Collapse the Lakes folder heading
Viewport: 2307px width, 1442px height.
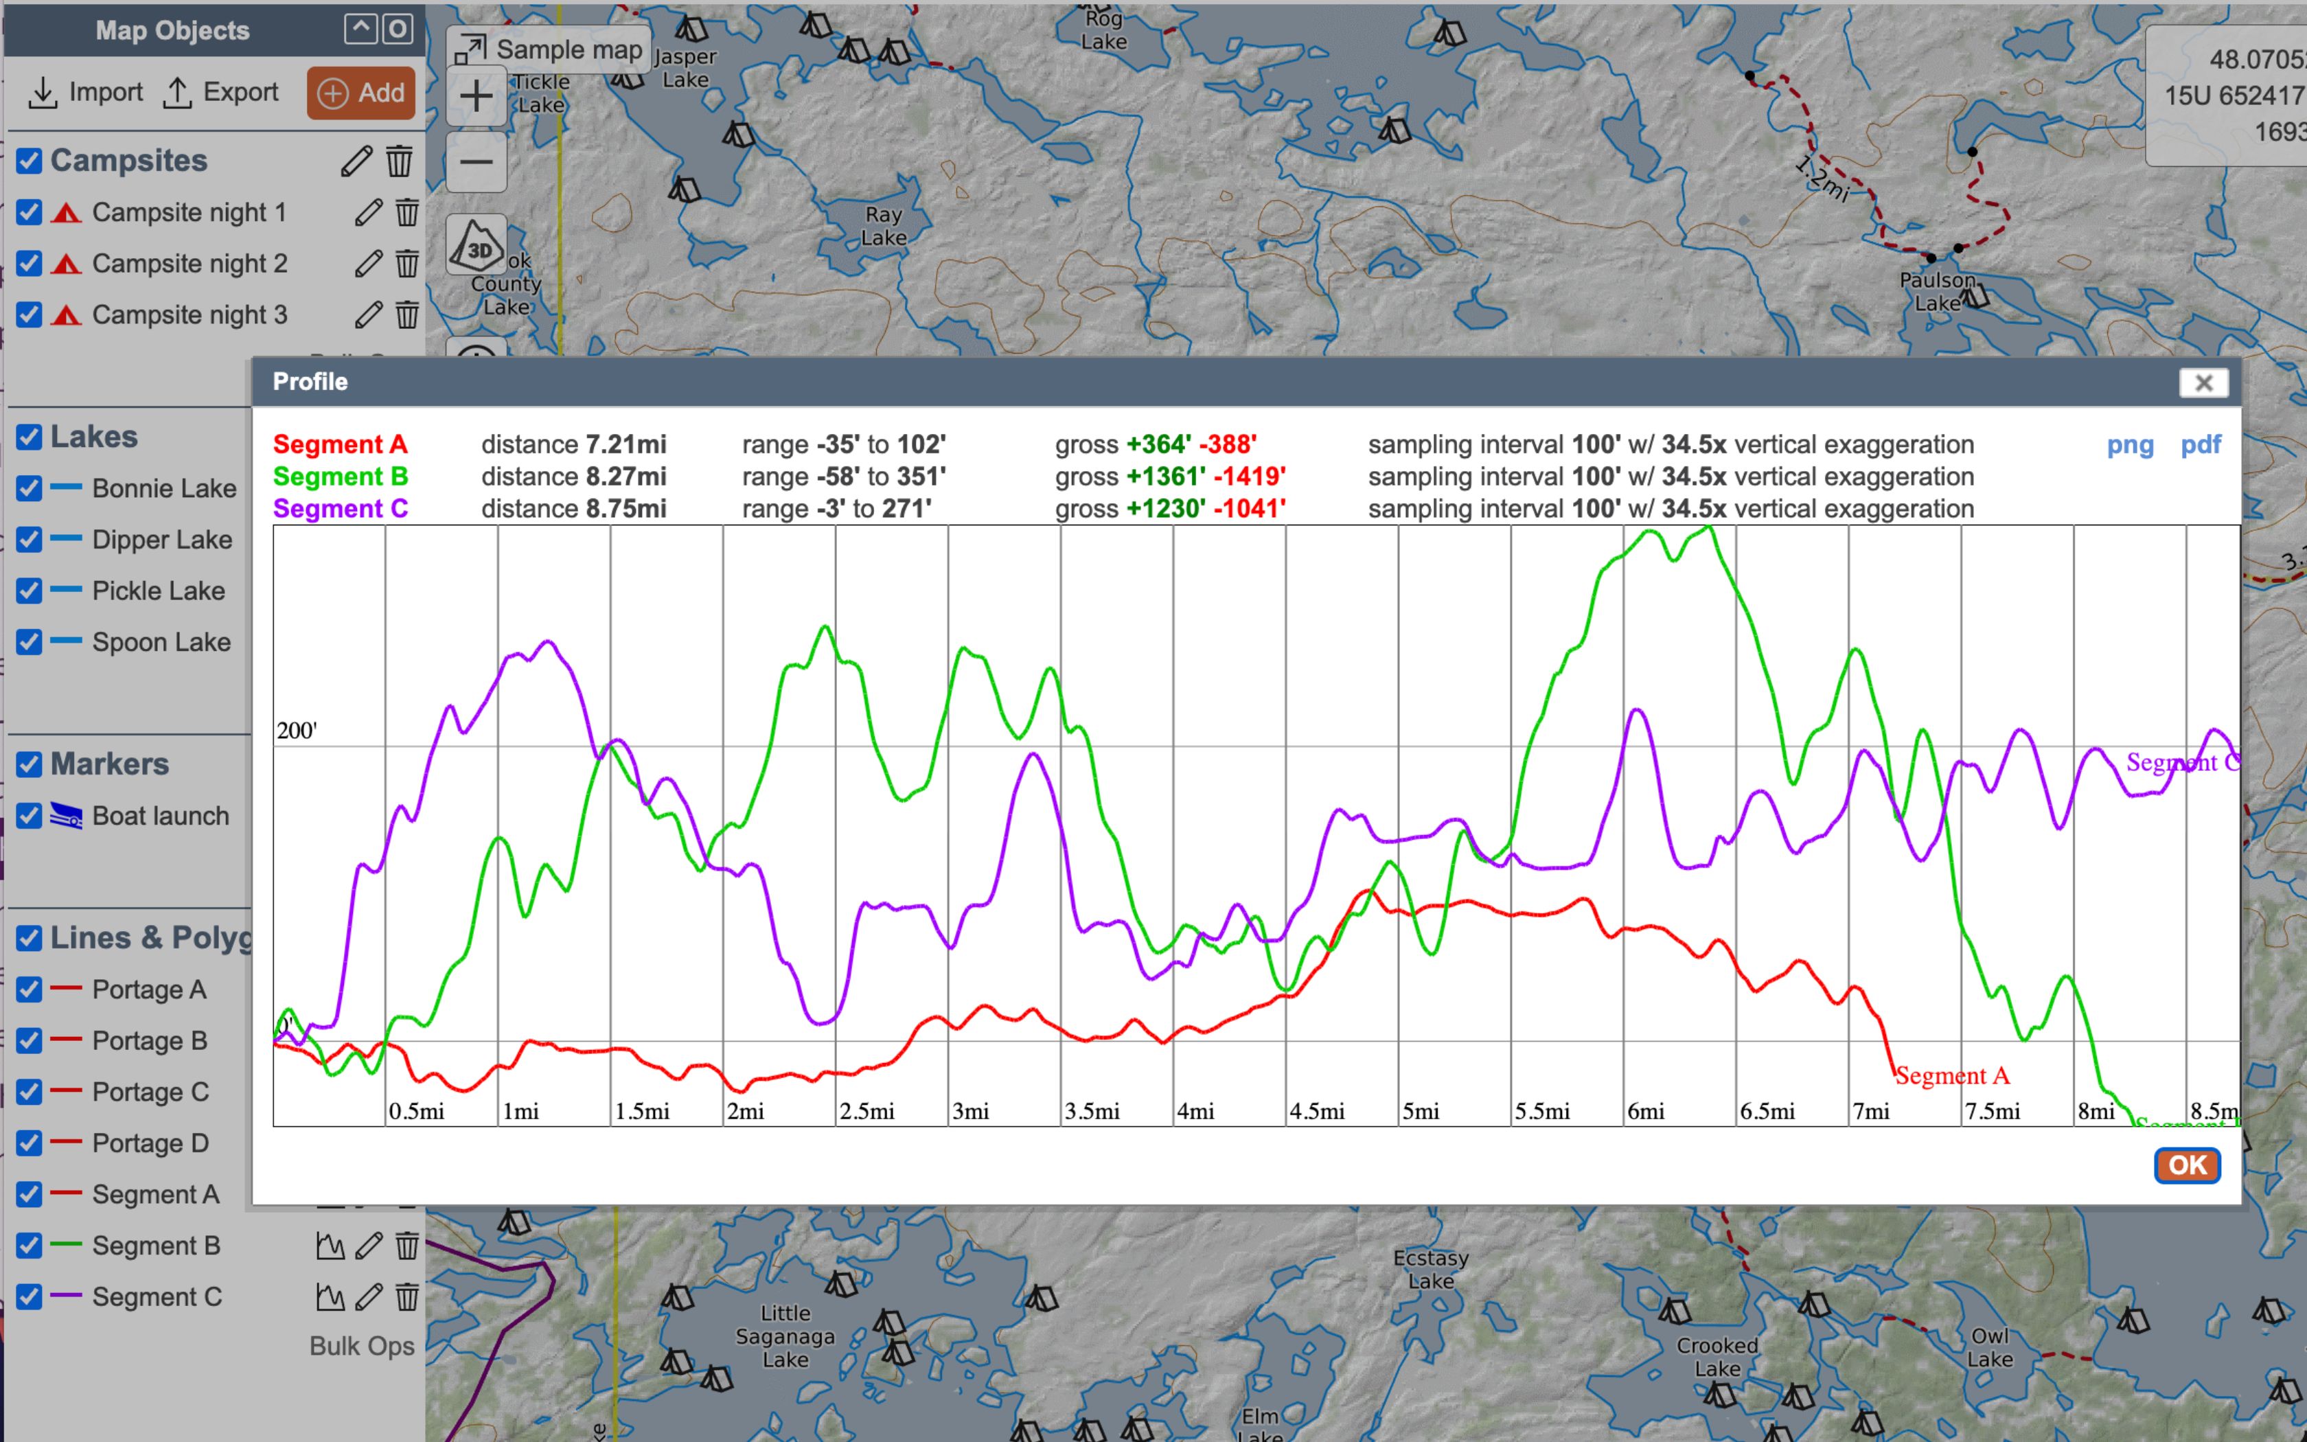pyautogui.click(x=93, y=437)
